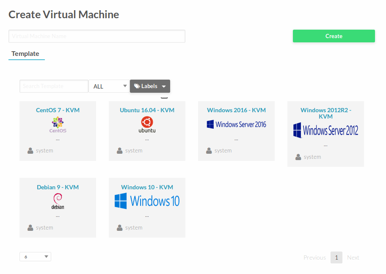Click user icon in Windows 2012R2 card
Viewport: 386px width, 274px height.
pyautogui.click(x=298, y=157)
